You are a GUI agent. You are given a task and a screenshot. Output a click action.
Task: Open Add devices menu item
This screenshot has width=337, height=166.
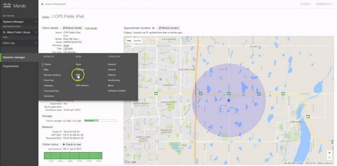click(82, 85)
